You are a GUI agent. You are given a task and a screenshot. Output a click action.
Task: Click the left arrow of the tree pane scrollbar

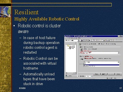(67, 73)
